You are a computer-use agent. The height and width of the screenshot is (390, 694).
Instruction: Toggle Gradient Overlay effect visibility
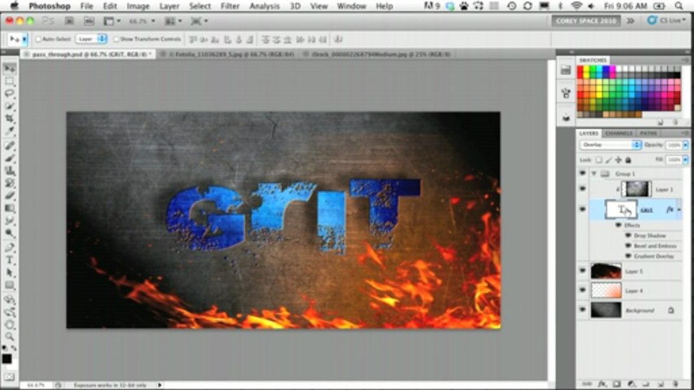(628, 256)
